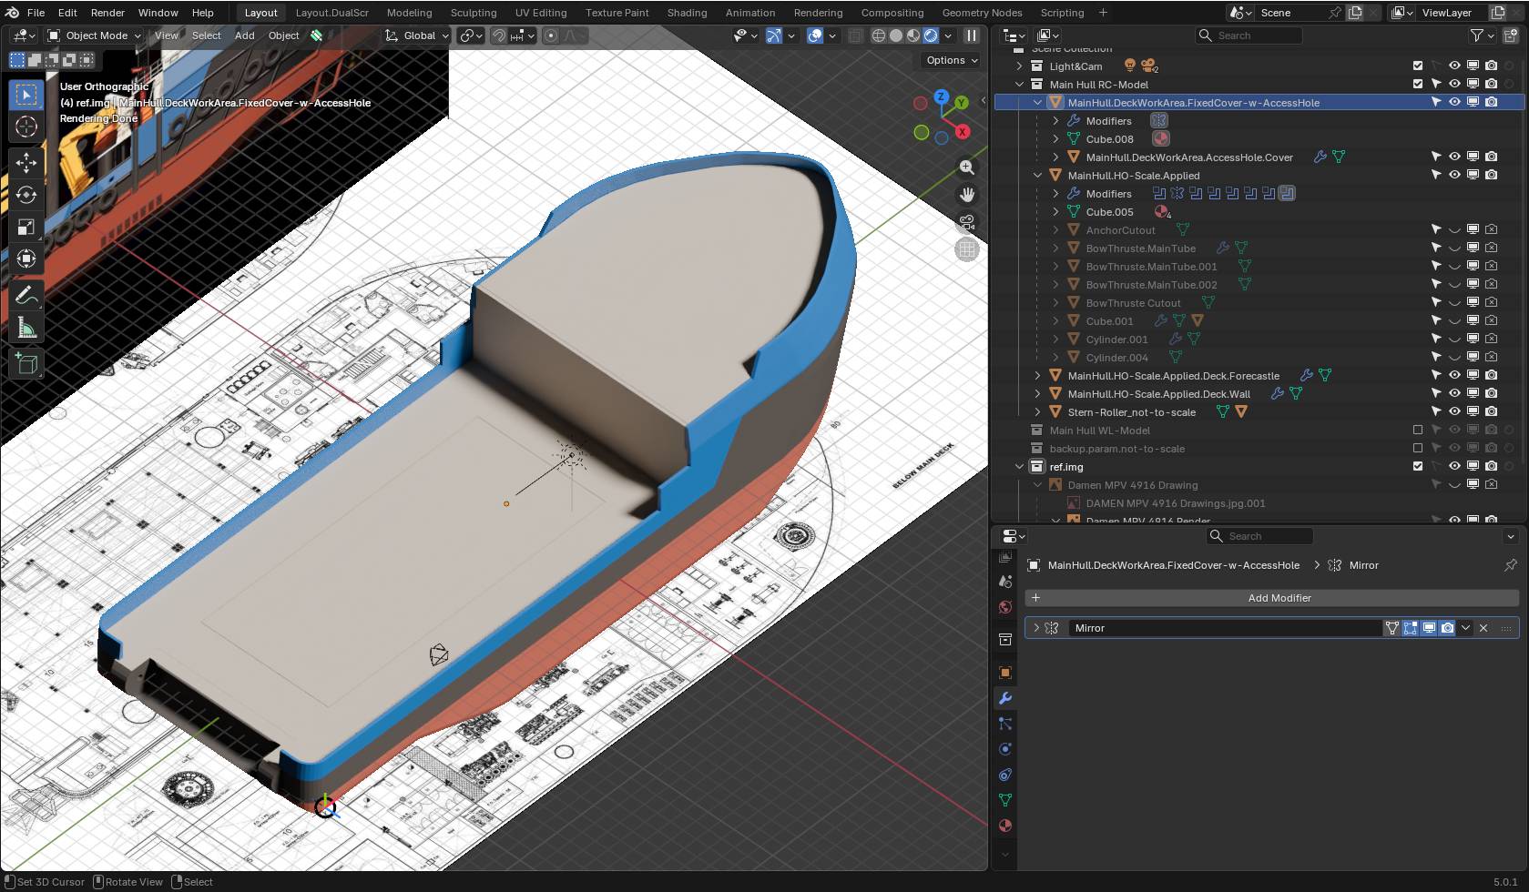The height and width of the screenshot is (892, 1529).
Task: Activate the Annotate pencil tool
Action: 26,296
